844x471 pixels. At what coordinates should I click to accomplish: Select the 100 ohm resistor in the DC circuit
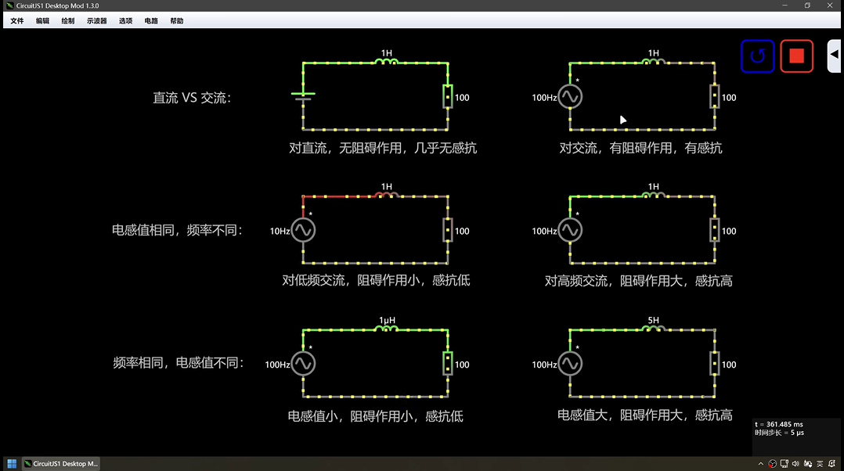(447, 97)
